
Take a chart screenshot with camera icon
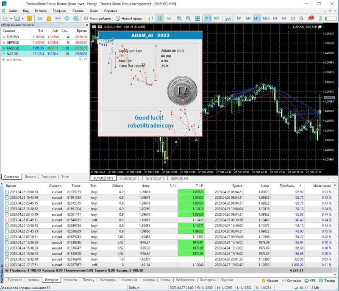228,18
